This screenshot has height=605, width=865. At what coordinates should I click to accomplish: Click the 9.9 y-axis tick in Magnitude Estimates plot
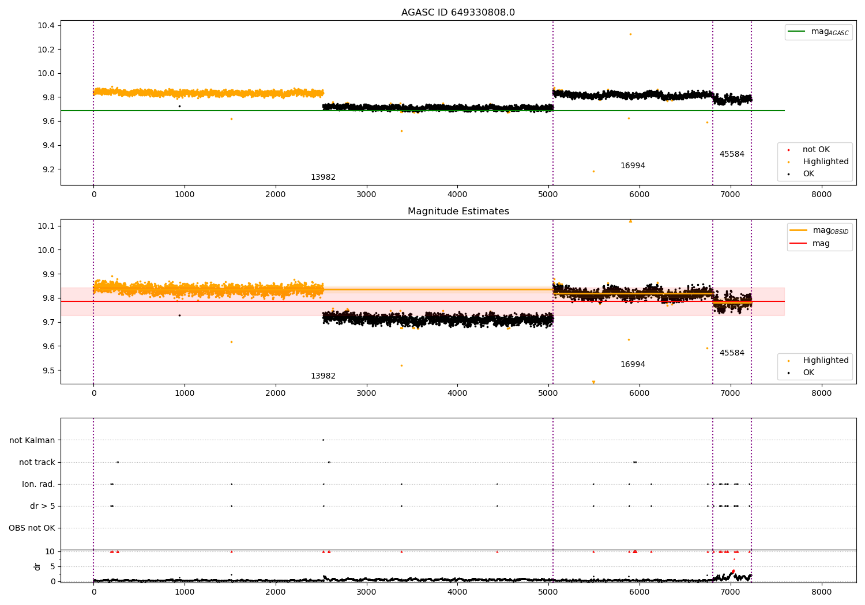coord(48,274)
